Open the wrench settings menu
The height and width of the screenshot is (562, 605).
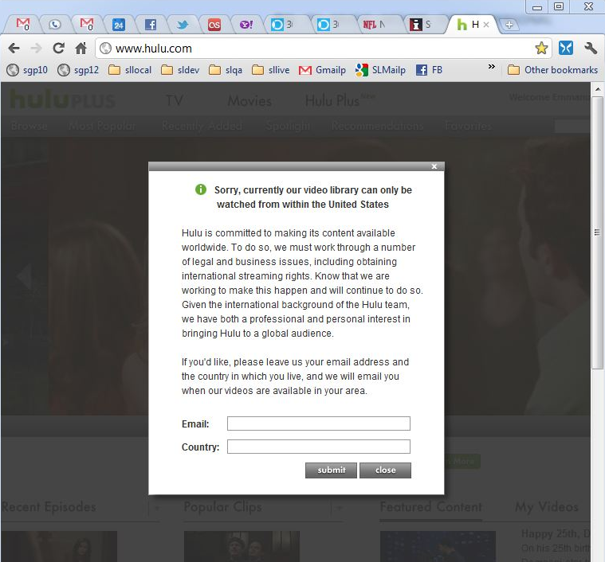tap(591, 48)
